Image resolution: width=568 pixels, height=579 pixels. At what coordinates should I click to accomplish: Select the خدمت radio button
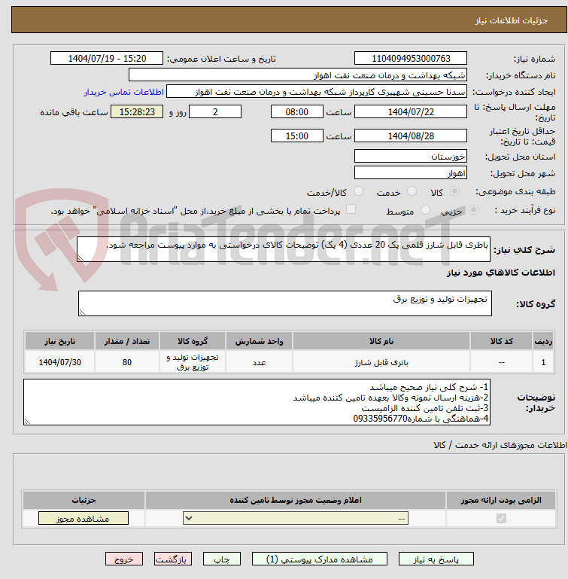point(412,191)
